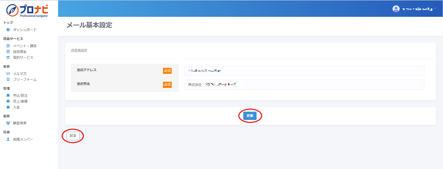Click the 必須 badge in the 送信者名 row
The height and width of the screenshot is (169, 443).
tap(167, 84)
